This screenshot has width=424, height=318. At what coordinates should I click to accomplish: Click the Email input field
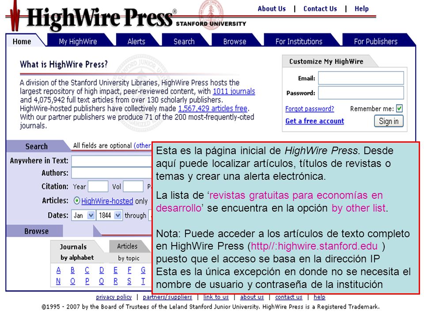[361, 78]
